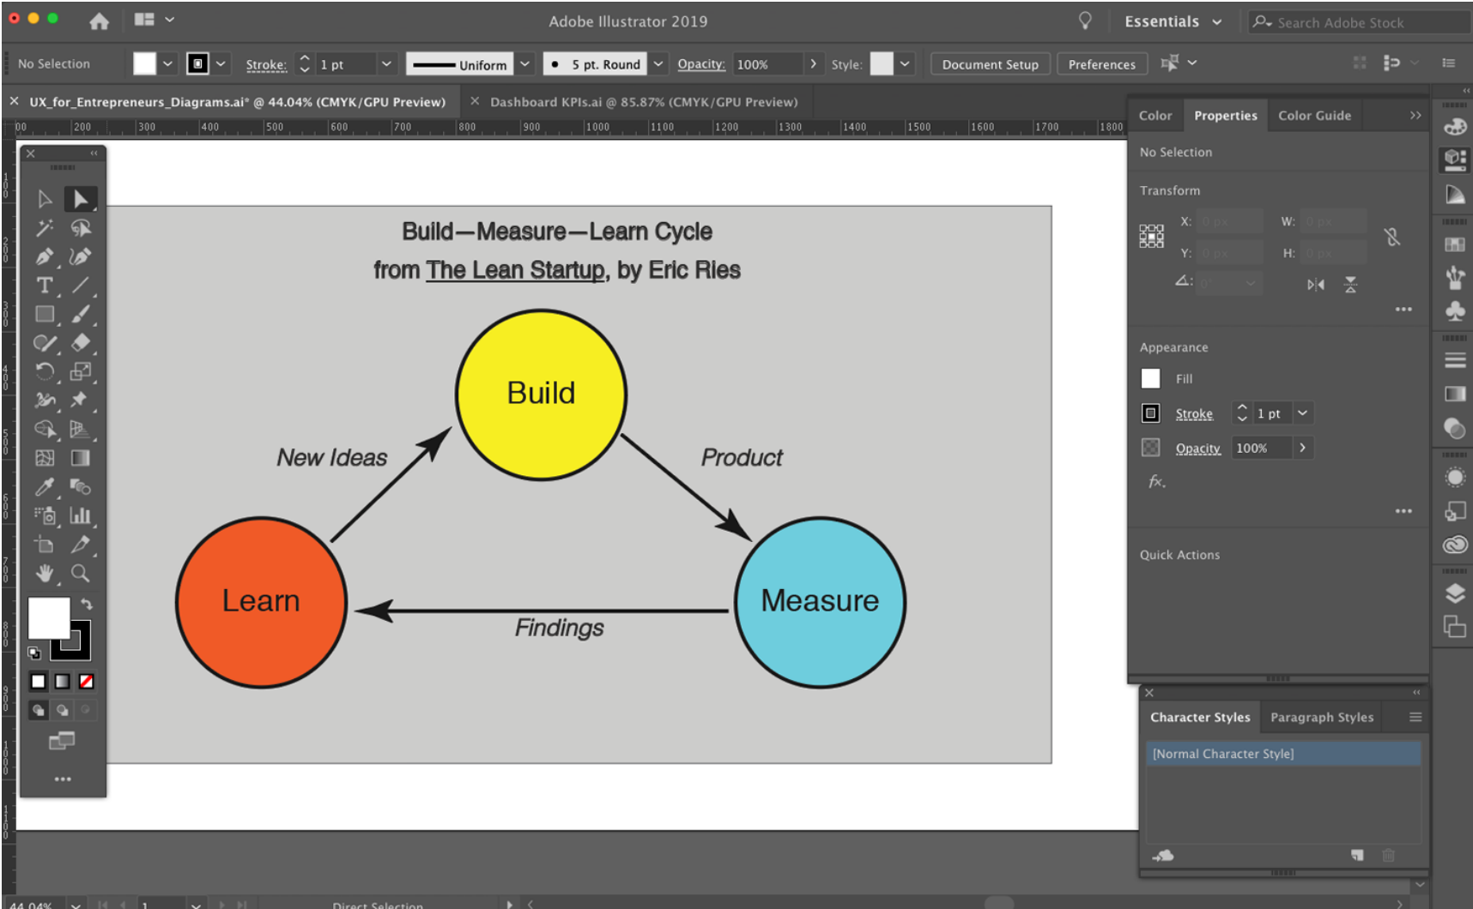Select the Scale tool
The height and width of the screenshot is (909, 1473).
[x=81, y=371]
